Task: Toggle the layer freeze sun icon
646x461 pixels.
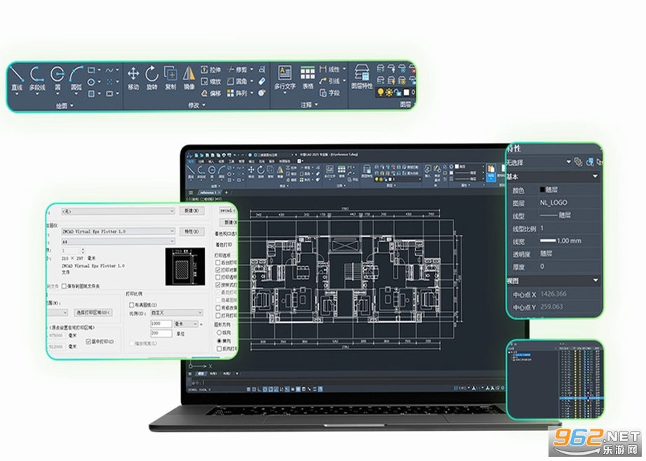Action: point(389,93)
